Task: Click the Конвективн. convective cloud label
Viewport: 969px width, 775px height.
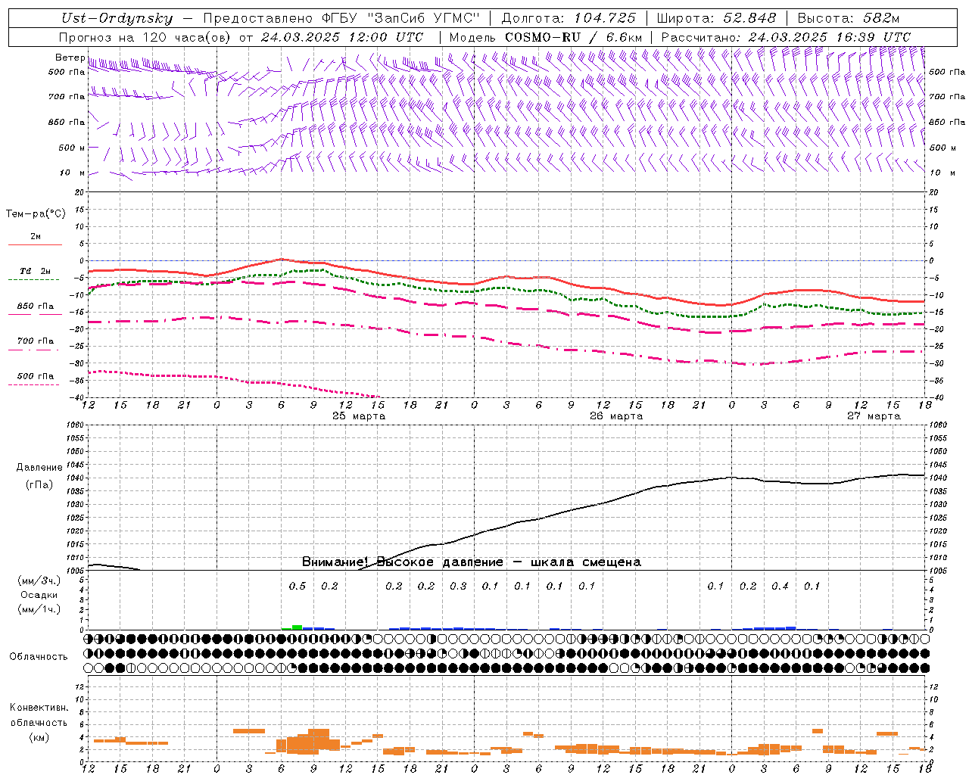Action: click(39, 708)
